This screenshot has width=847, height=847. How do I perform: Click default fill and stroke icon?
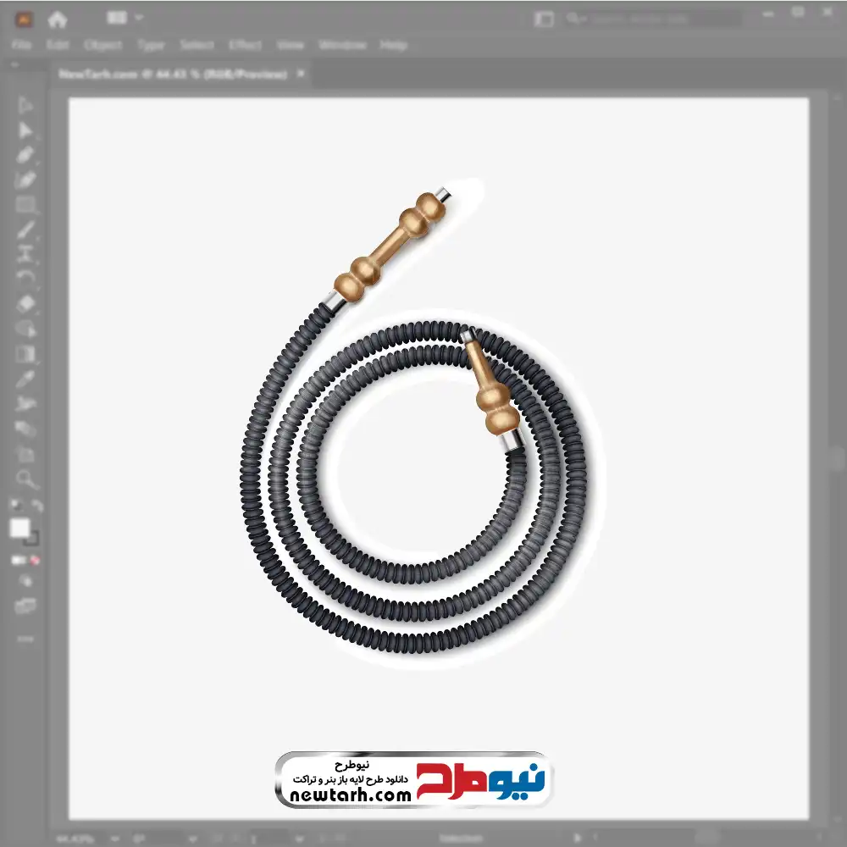(15, 506)
